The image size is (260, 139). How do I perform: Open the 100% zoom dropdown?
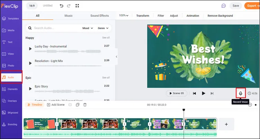[124, 16]
